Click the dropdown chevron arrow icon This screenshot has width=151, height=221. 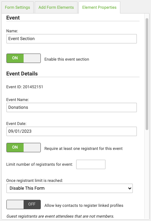[x=129, y=188]
